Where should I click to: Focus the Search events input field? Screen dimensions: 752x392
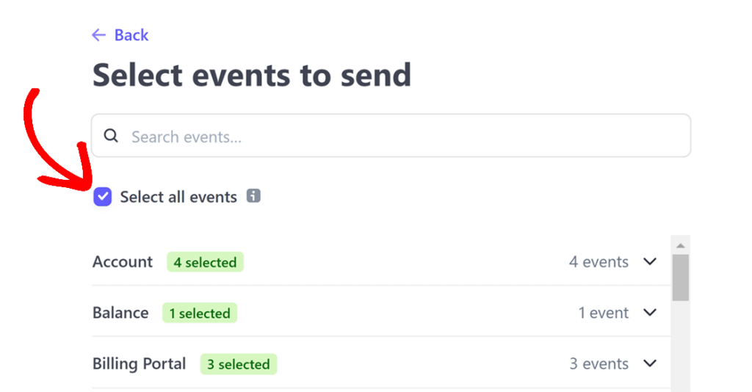pyautogui.click(x=391, y=136)
